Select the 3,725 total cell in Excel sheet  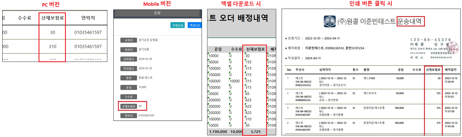(x=255, y=132)
